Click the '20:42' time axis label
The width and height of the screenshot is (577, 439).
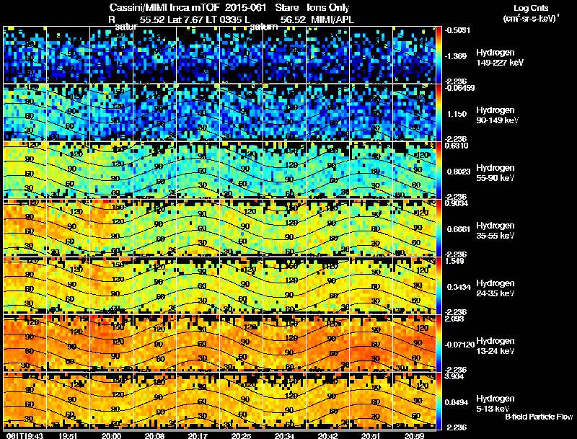[327, 435]
